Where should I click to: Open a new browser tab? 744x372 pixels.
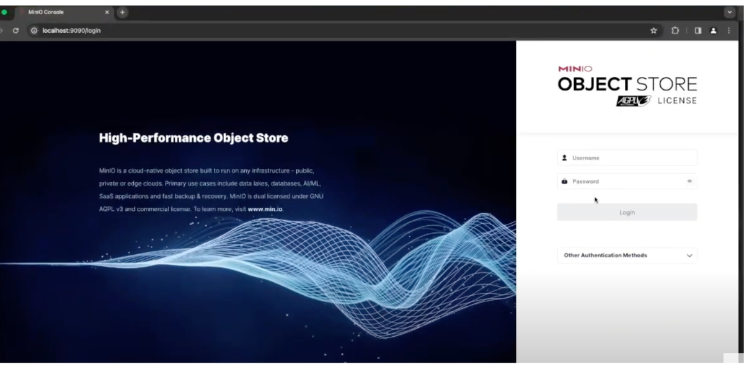pyautogui.click(x=122, y=12)
